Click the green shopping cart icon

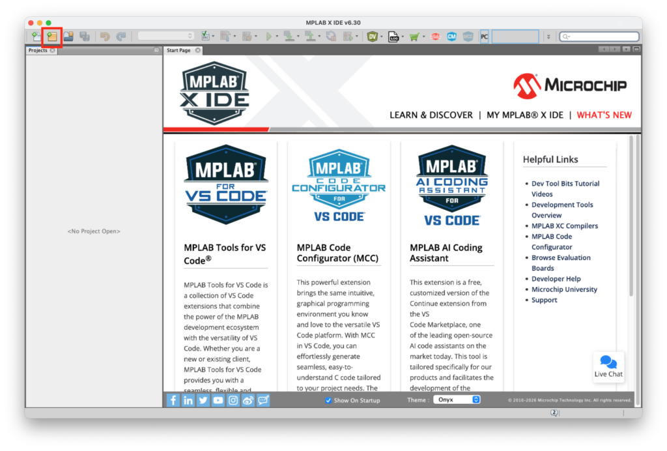coord(414,37)
